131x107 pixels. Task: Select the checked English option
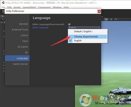[88, 41]
